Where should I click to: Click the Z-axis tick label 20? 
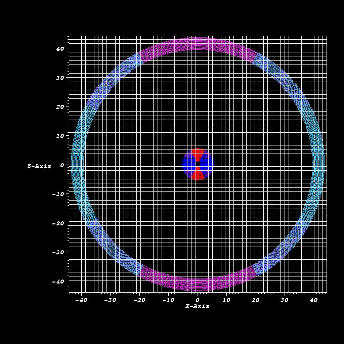tap(60, 107)
